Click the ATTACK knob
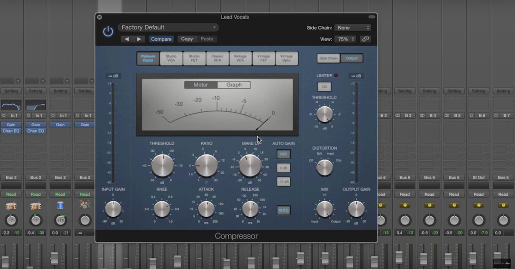The height and width of the screenshot is (269, 515). coord(206,209)
